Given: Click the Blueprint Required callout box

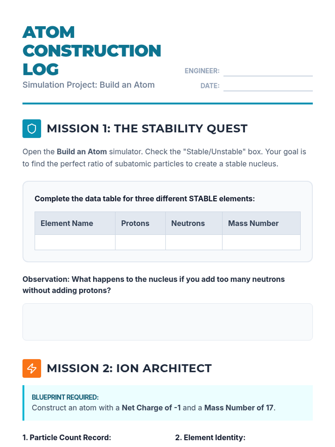Looking at the screenshot, I should point(167,403).
